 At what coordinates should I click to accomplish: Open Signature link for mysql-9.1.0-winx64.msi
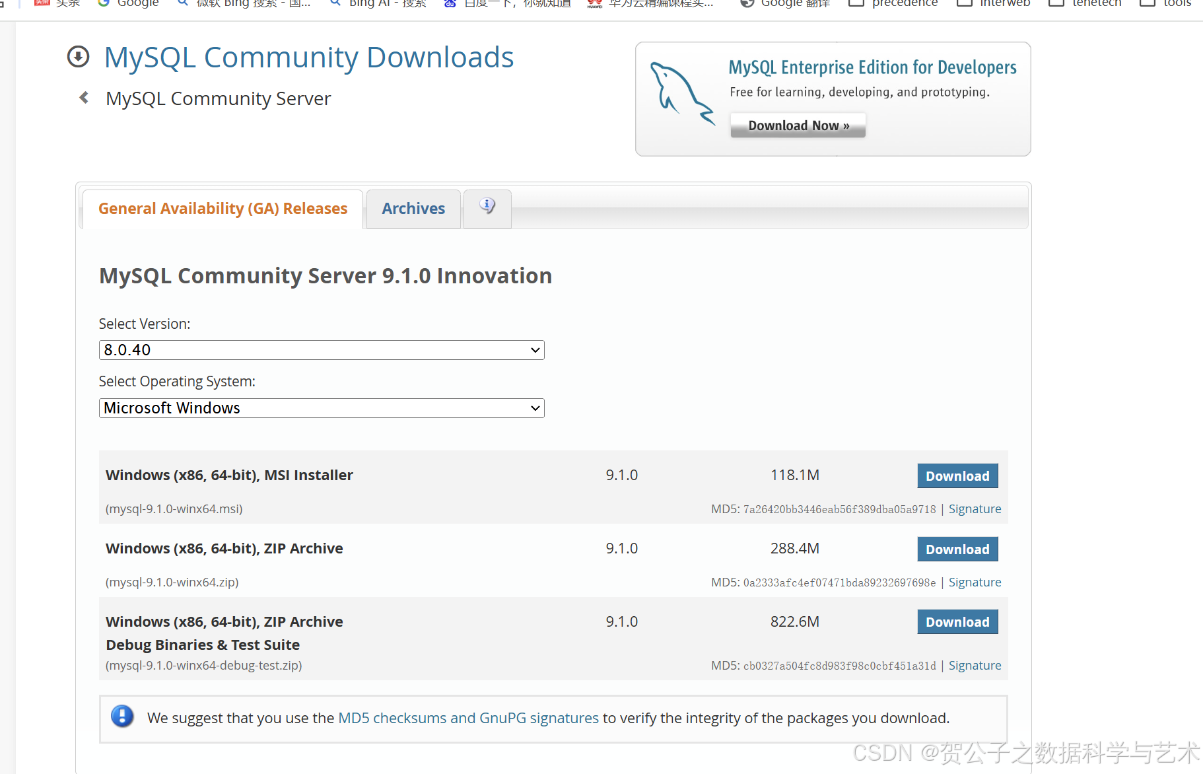tap(975, 509)
